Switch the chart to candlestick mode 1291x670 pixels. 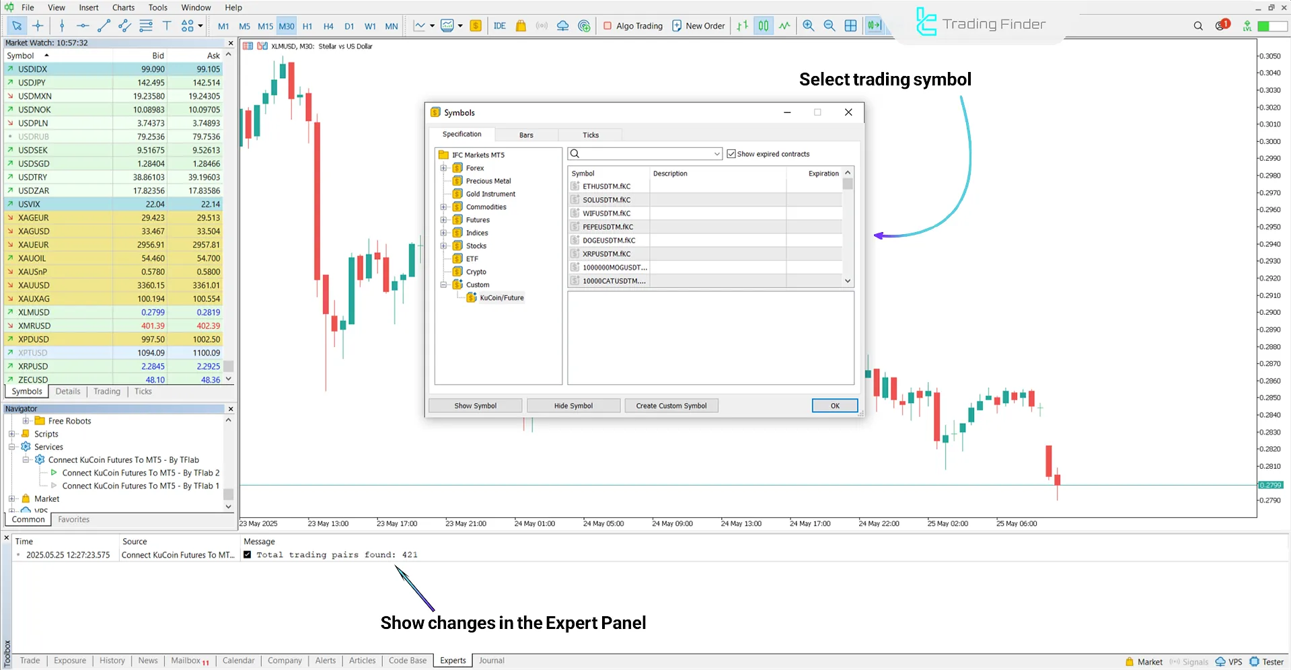(x=764, y=26)
